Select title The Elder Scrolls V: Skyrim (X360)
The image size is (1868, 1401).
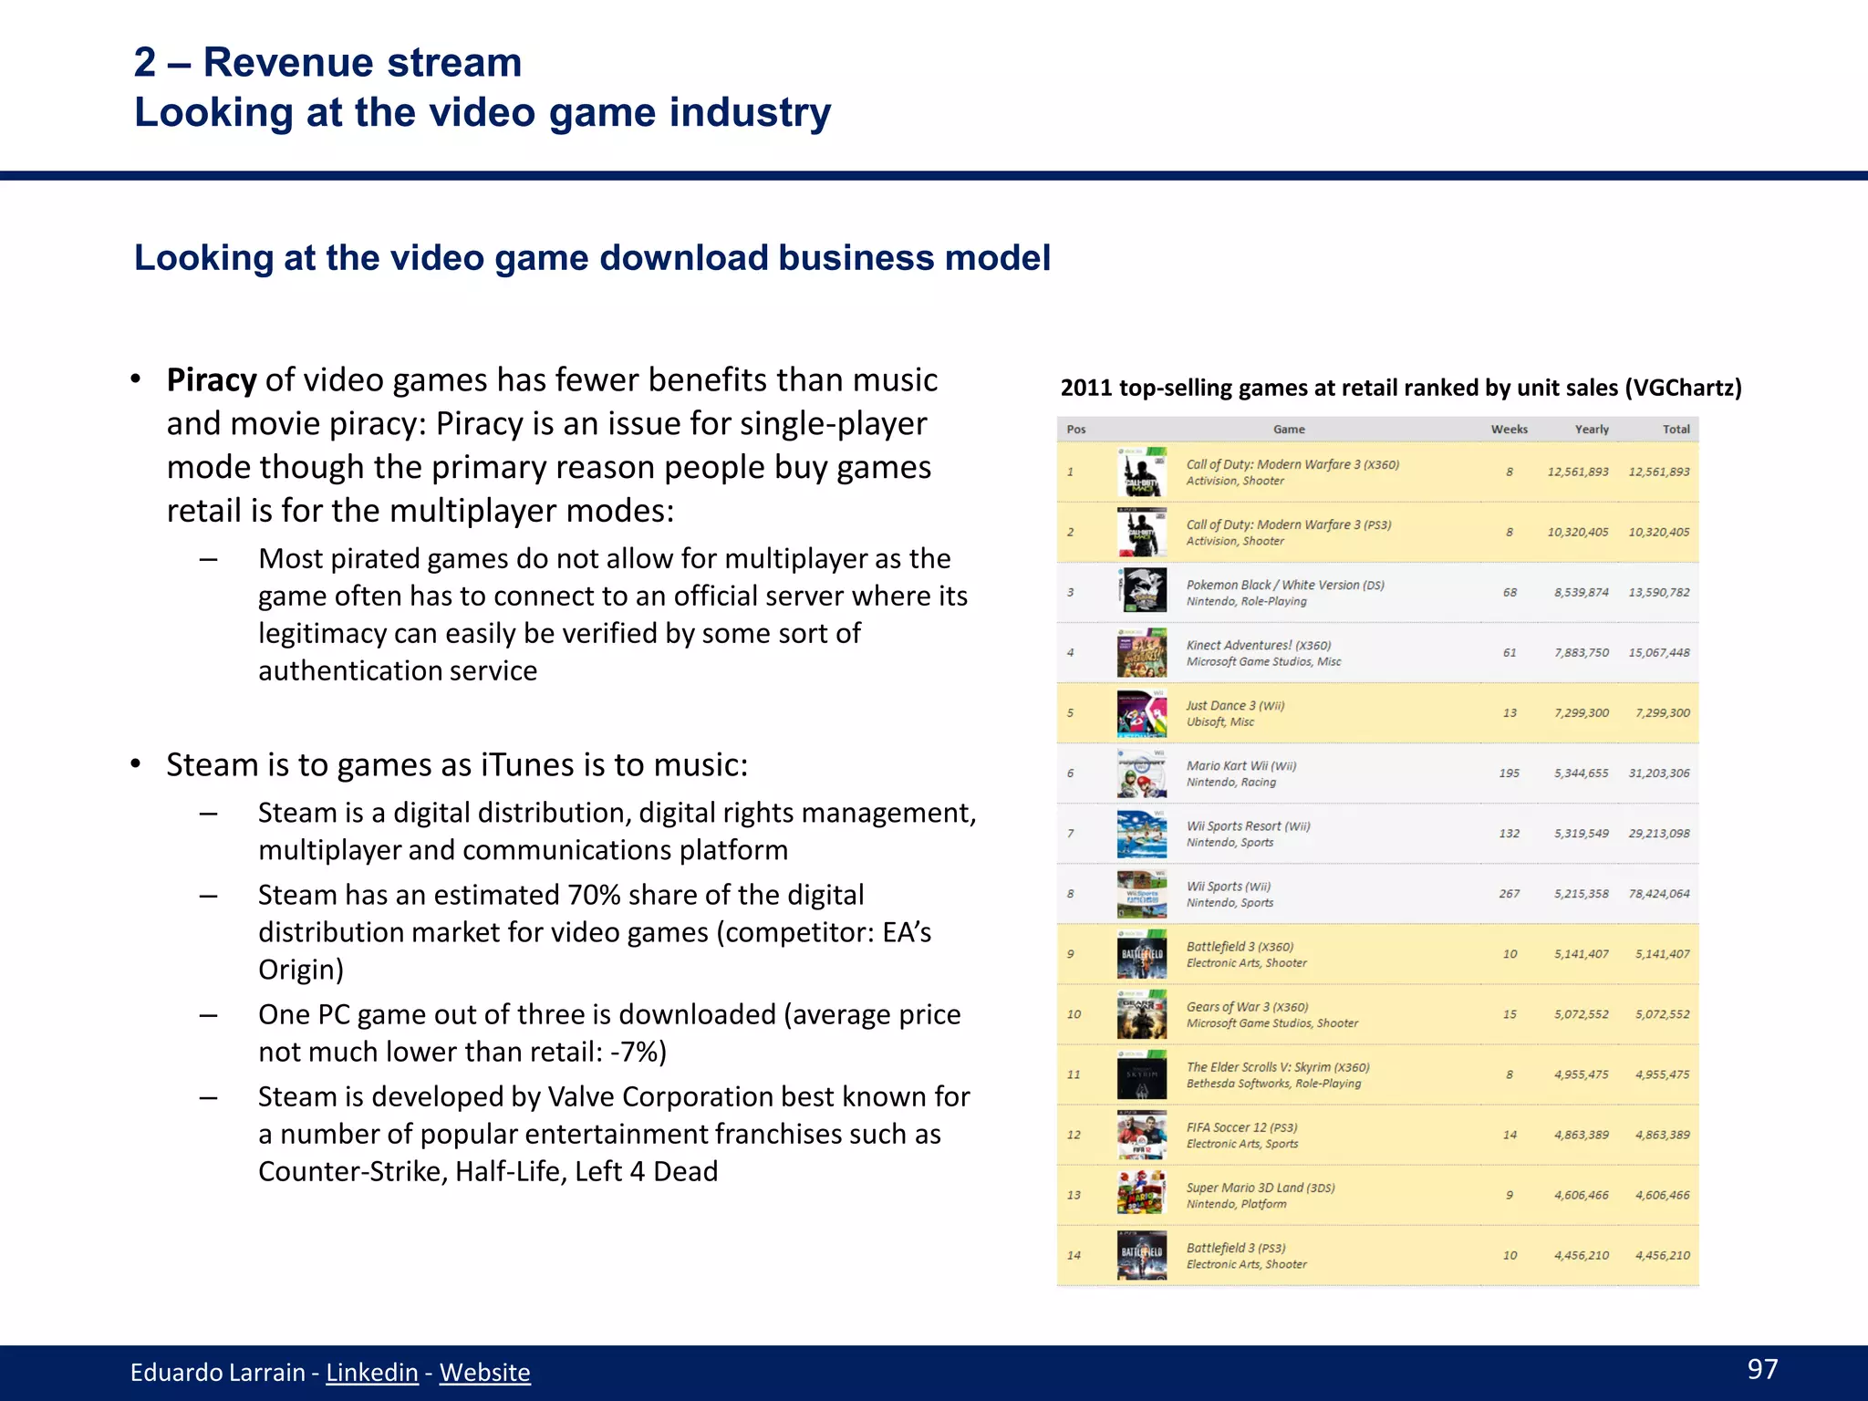pos(1278,1067)
